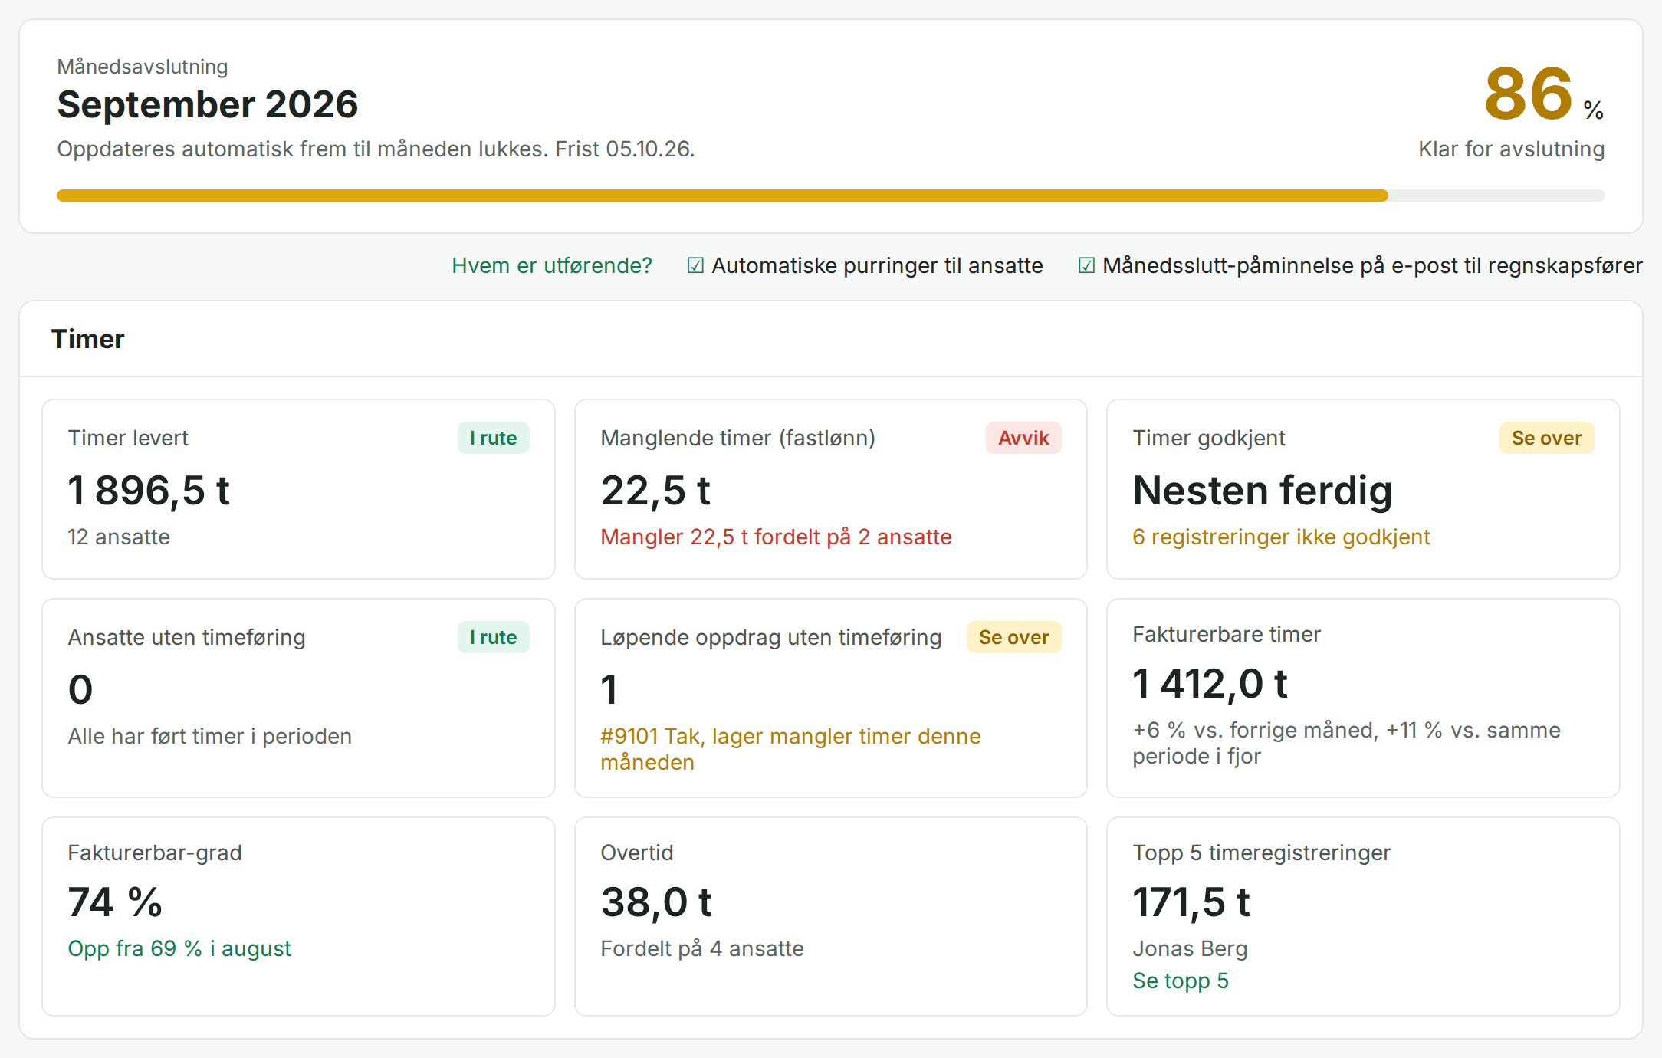This screenshot has width=1662, height=1058.
Task: Click 'Opp fra 69 % i august'
Action: tap(179, 948)
